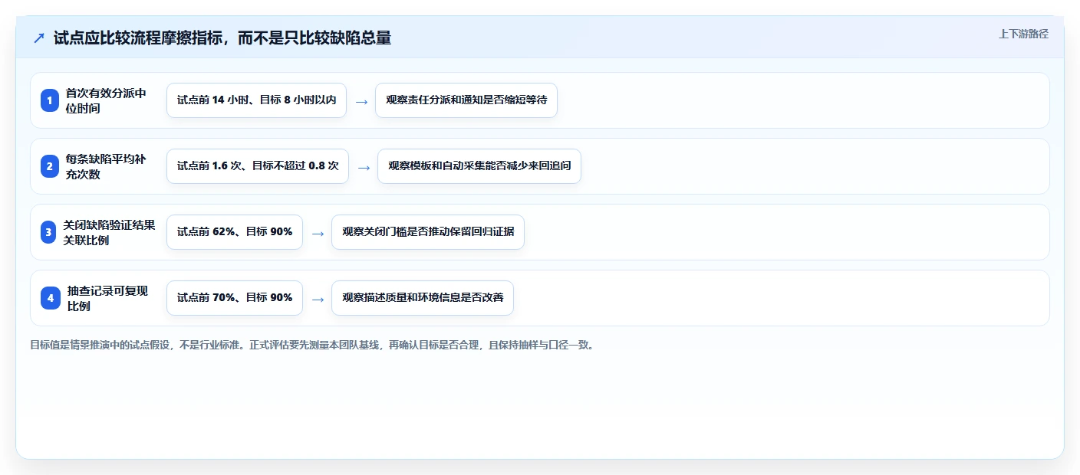This screenshot has width=1080, height=475.
Task: Click the arrow after 试点前 1.6 次
Action: tap(364, 167)
